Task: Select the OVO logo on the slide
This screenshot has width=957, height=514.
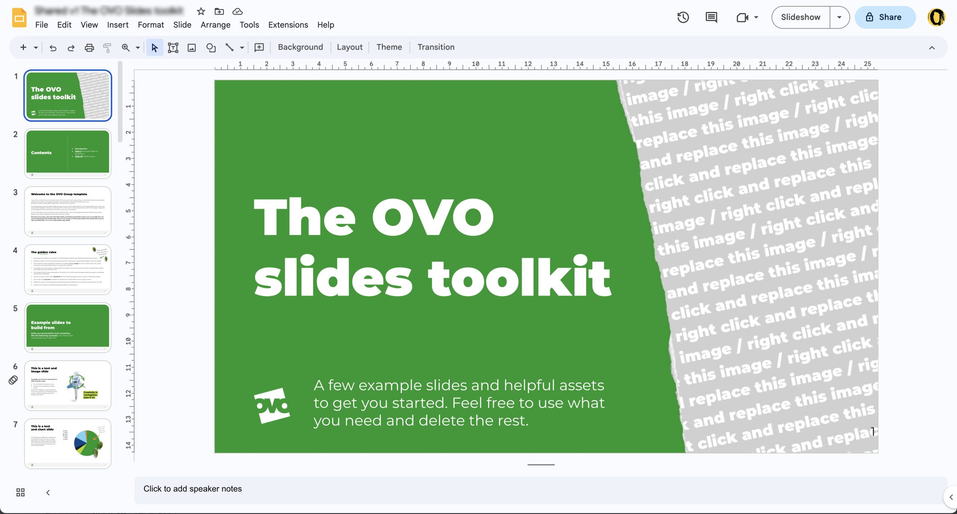Action: tap(272, 406)
